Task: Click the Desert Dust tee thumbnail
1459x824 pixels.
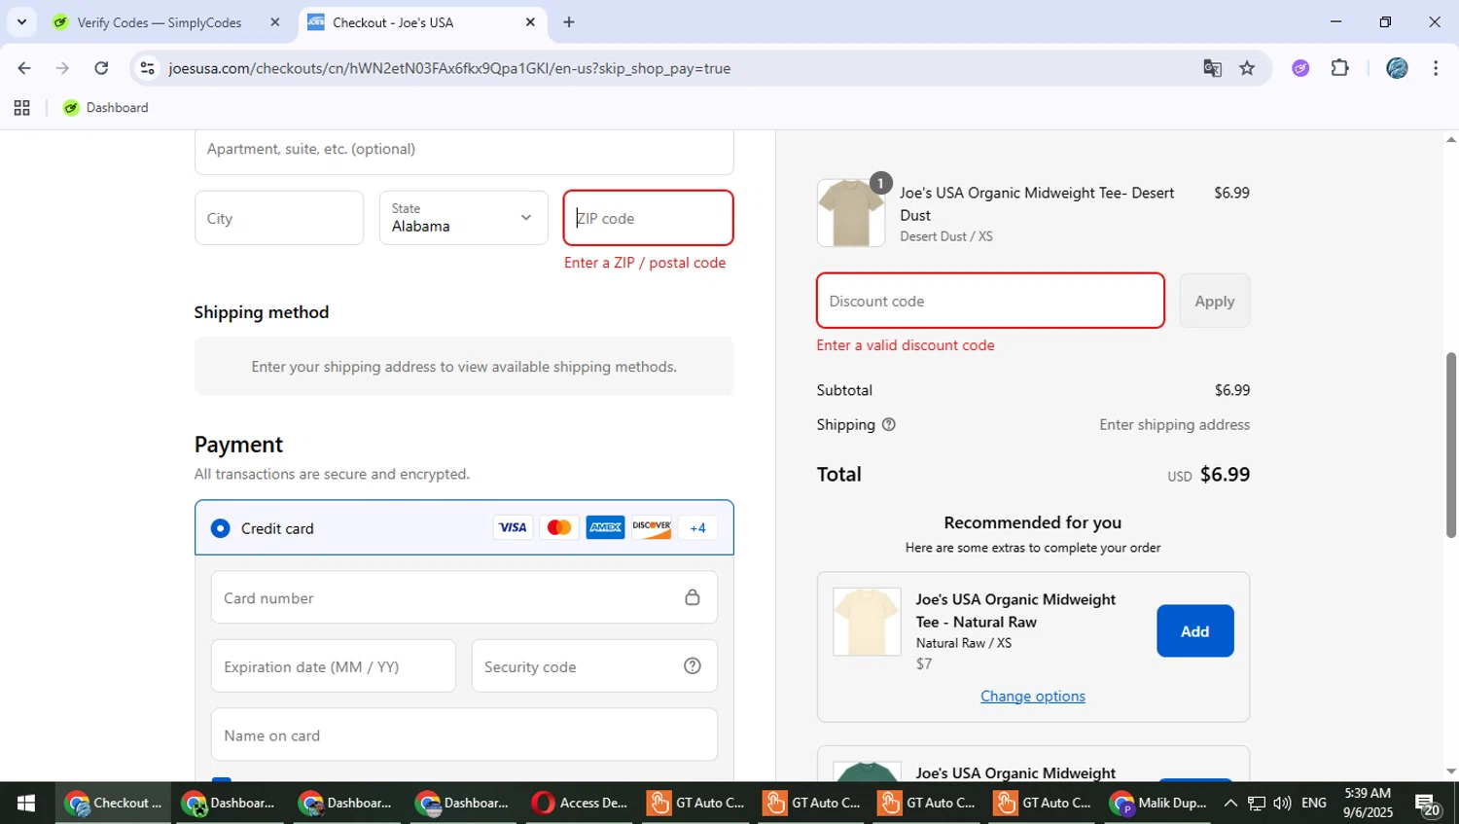Action: [851, 213]
